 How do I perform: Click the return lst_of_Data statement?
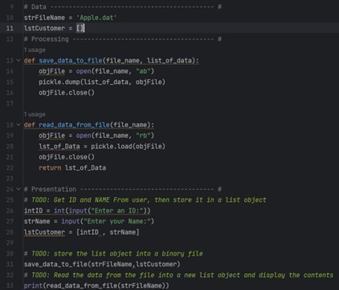coord(72,167)
